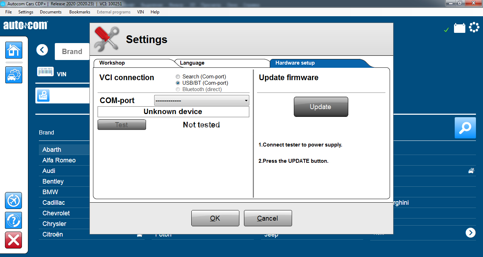
Task: Click the dotted circle activity icon
Action: click(x=474, y=28)
